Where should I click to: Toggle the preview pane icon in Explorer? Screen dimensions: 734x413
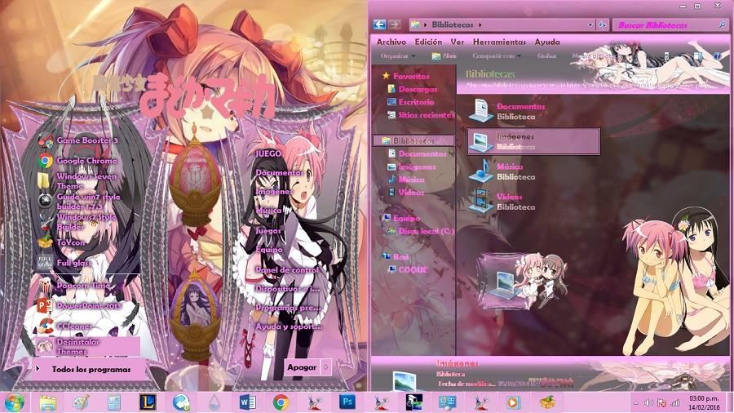pos(698,56)
